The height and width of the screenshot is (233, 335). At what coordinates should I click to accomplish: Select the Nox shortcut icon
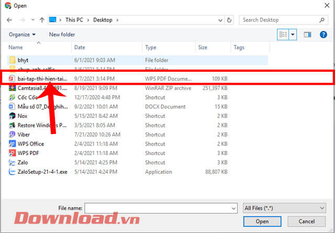click(x=12, y=116)
